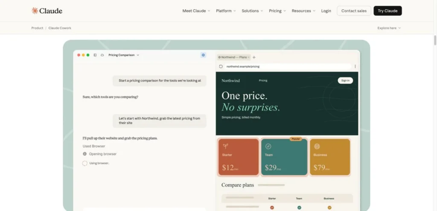Click the dashed spinner next to Using browser
Viewport: 437px width, 211px height.
click(85, 163)
